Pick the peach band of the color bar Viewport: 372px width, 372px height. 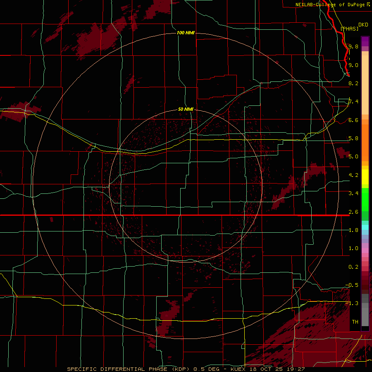[x=365, y=85]
